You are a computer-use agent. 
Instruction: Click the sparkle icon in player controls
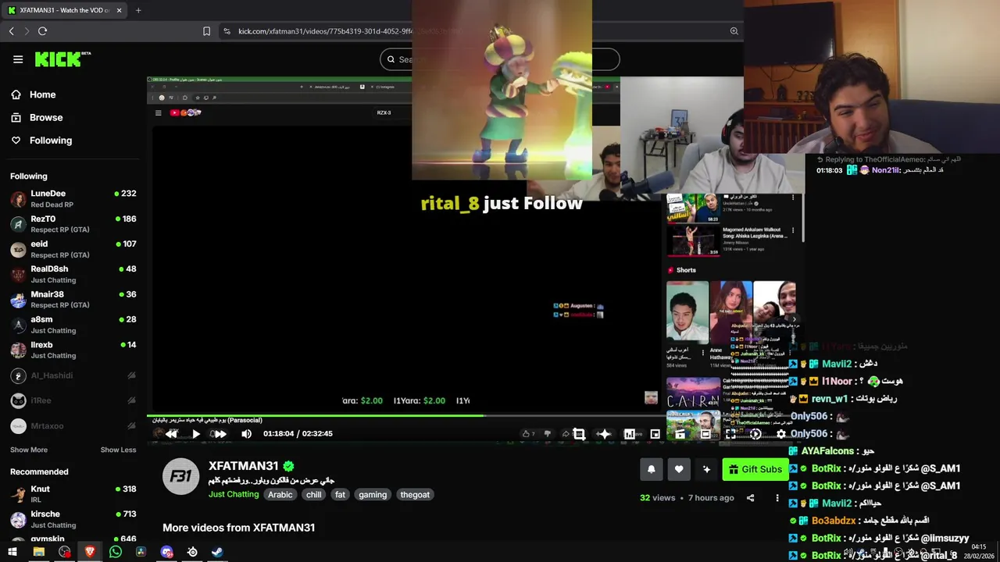[x=604, y=434]
